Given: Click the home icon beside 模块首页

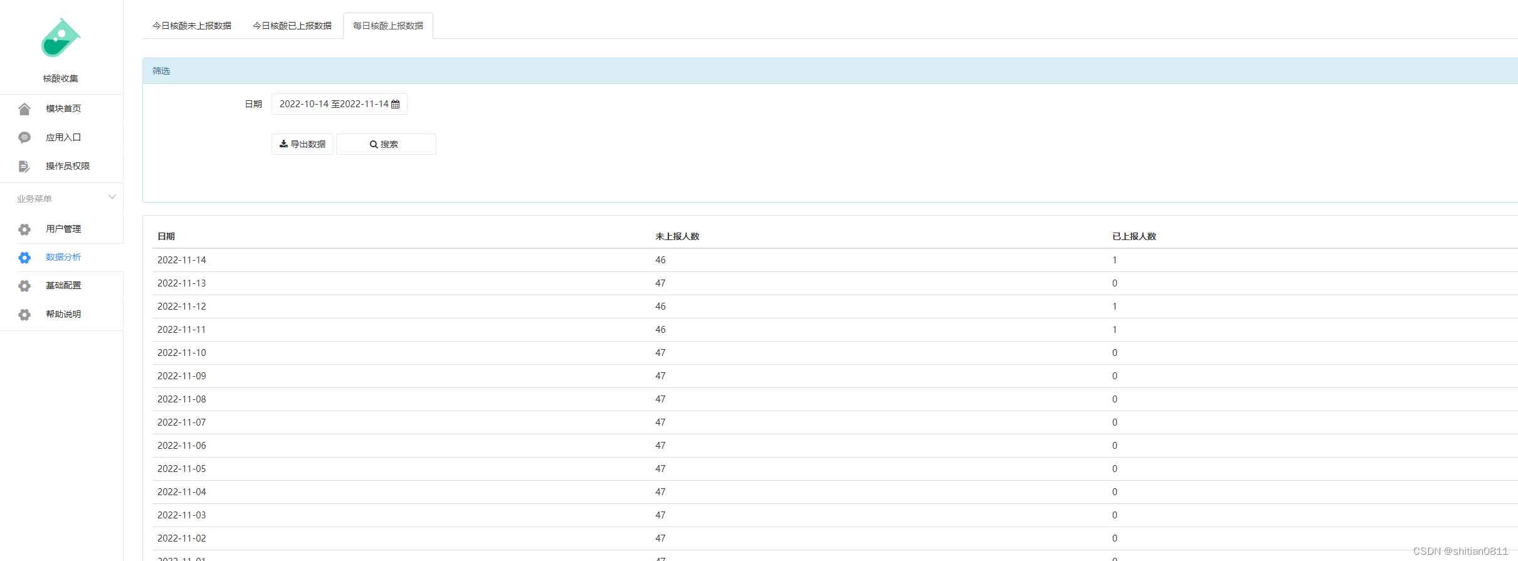Looking at the screenshot, I should tap(24, 109).
